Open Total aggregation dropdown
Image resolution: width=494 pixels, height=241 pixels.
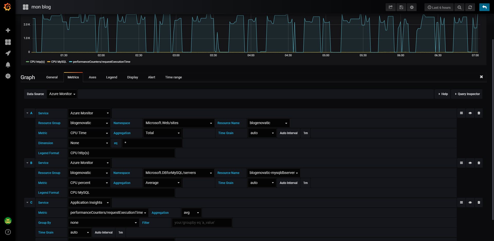162,133
